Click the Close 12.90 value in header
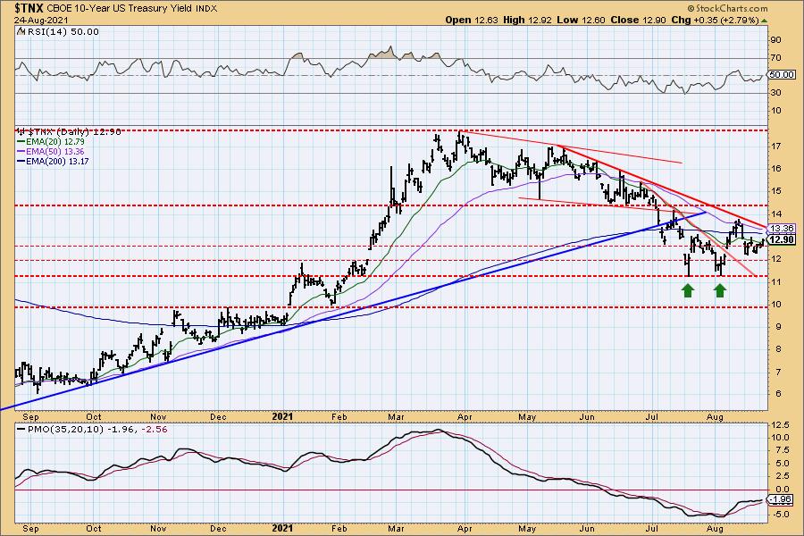 pyautogui.click(x=639, y=20)
